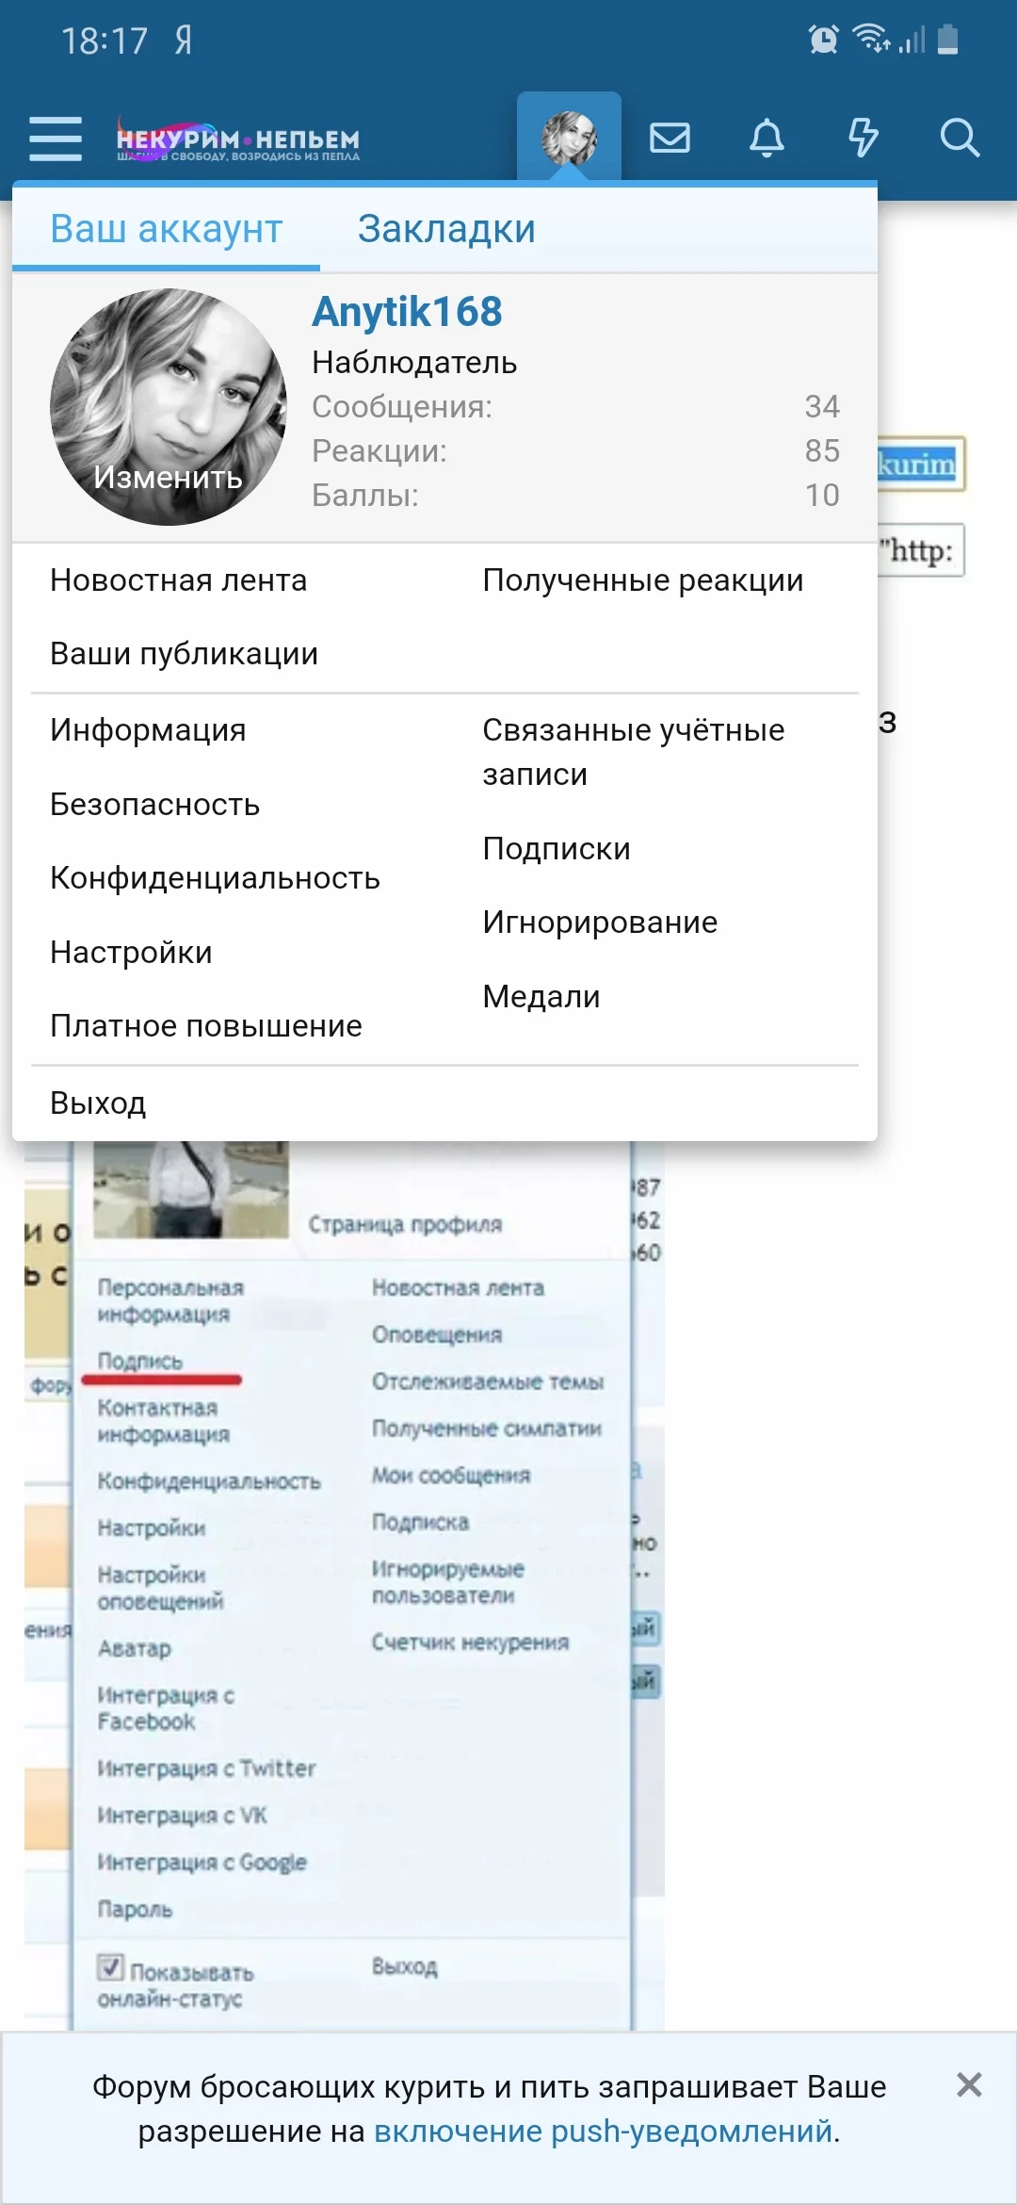1017x2205 pixels.
Task: Open the private messages envelope icon
Action: tap(670, 139)
